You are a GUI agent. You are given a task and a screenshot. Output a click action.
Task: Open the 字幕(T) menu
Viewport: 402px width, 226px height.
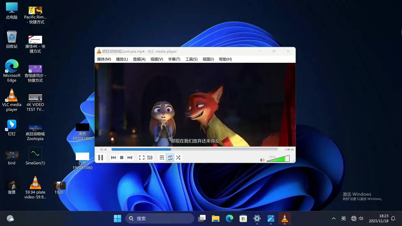pos(174,59)
